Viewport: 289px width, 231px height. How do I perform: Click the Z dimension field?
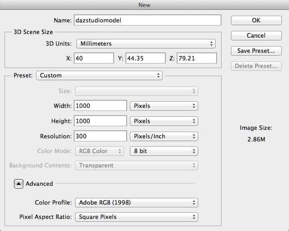196,58
